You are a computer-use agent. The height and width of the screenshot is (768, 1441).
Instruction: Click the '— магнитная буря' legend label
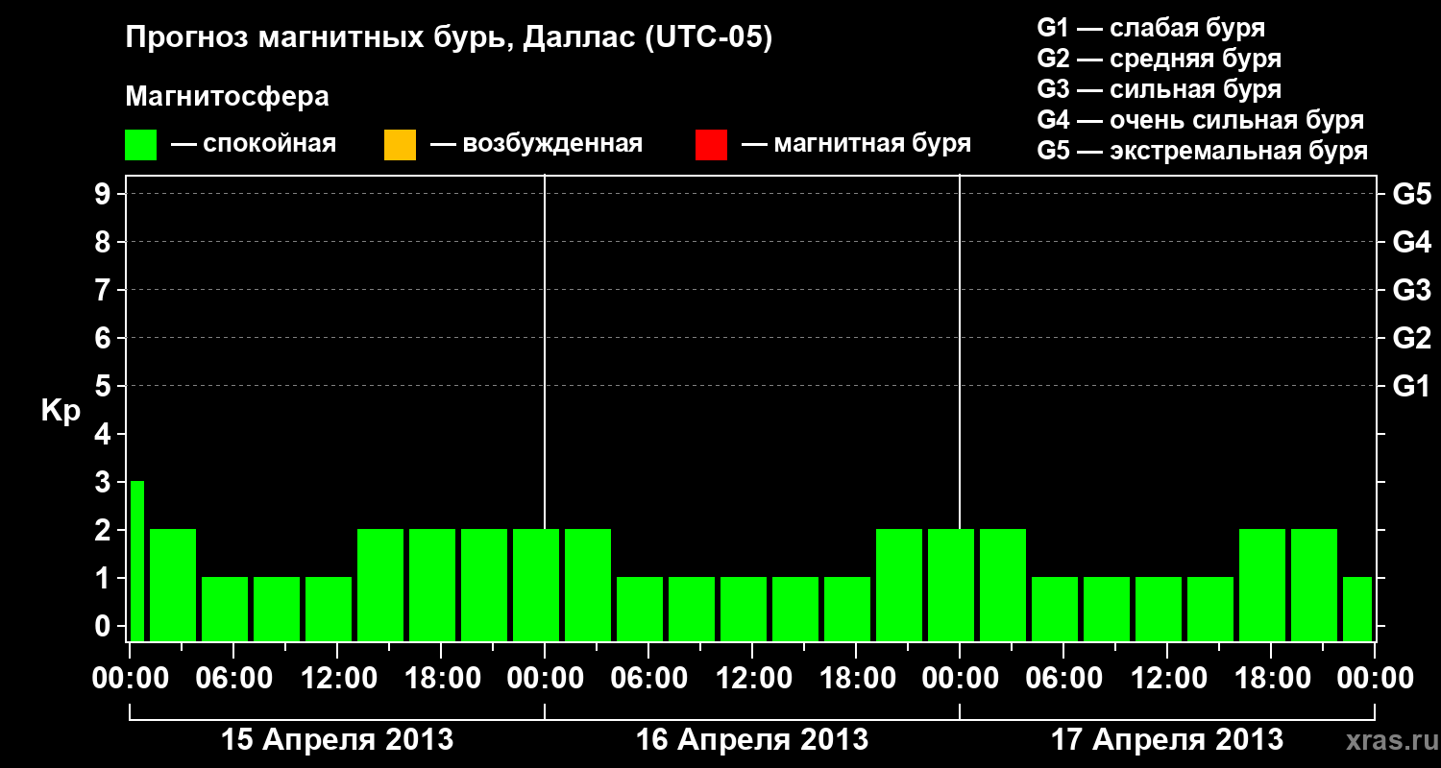pos(857,144)
